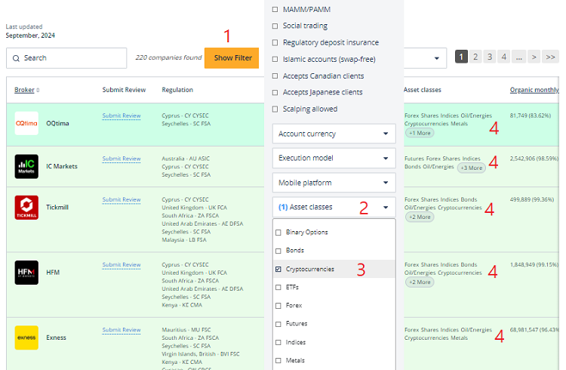Tick the Metals asset class

point(278,361)
